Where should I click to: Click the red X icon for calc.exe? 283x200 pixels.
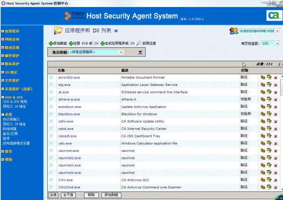coord(276,144)
